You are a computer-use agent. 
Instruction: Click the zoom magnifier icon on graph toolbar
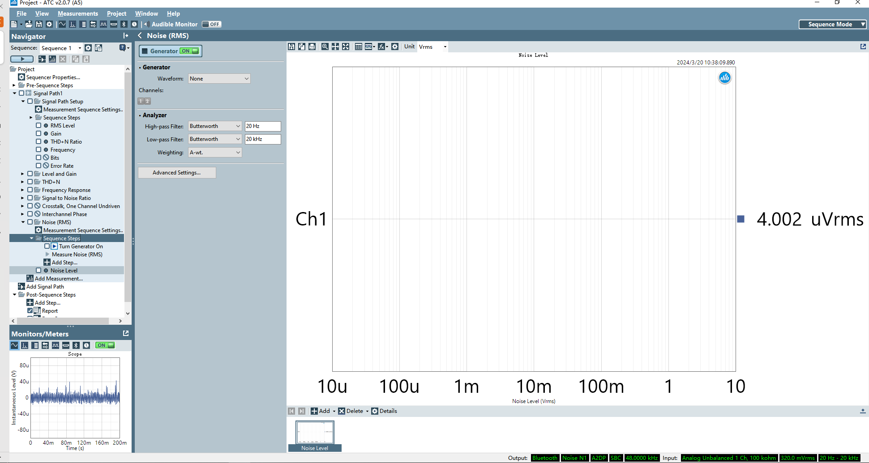pos(325,47)
